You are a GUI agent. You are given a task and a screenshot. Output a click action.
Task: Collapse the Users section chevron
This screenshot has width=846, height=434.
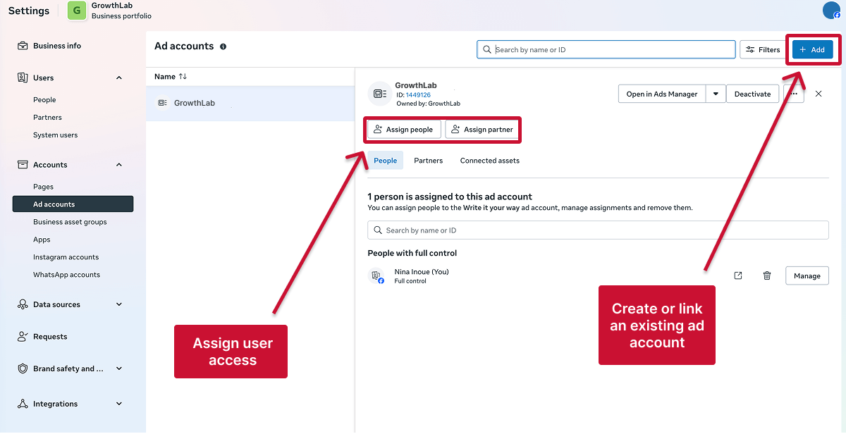(119, 77)
